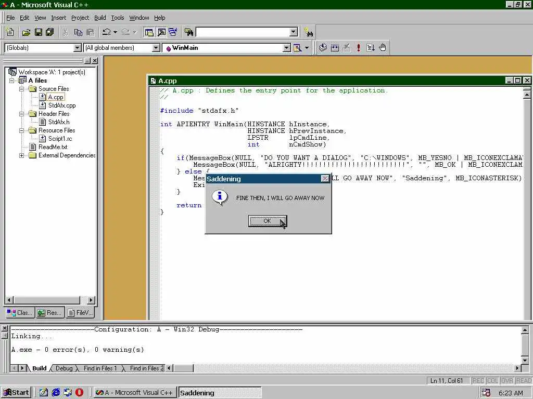Switch to the FileView tab
The height and width of the screenshot is (399, 533).
pyautogui.click(x=80, y=313)
